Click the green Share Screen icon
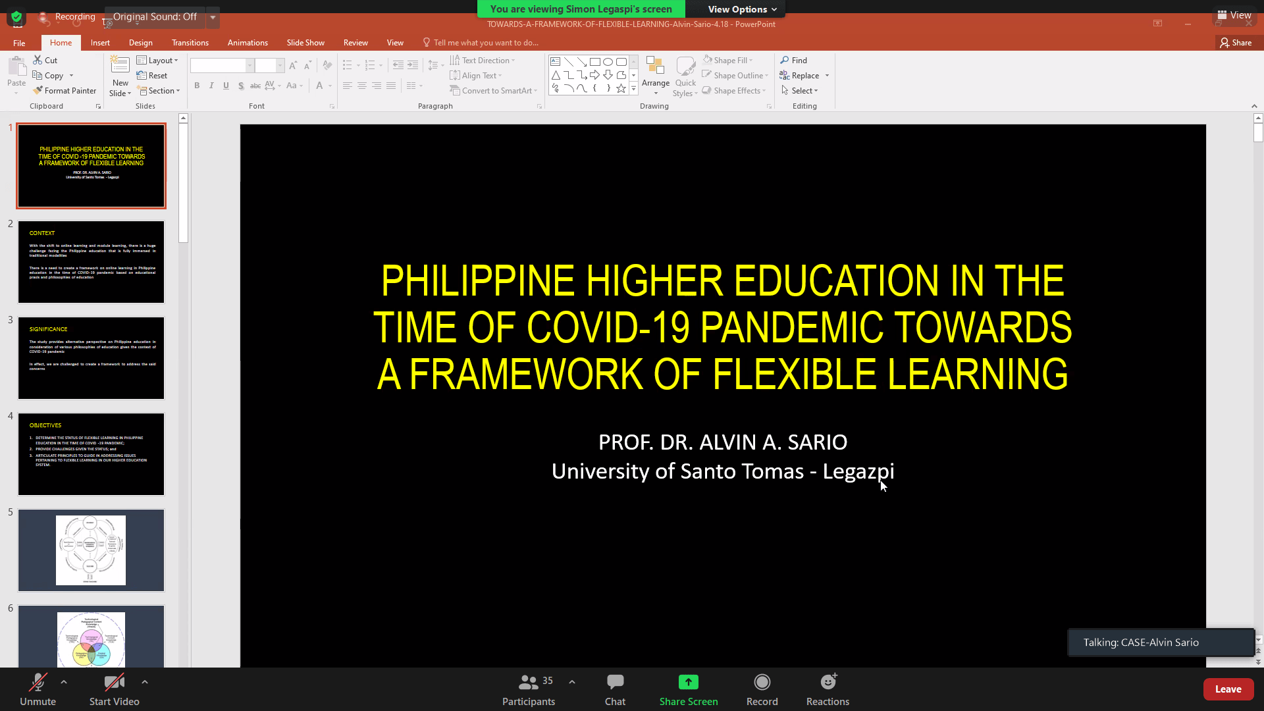Screen dimensions: 1264x711 click(688, 682)
